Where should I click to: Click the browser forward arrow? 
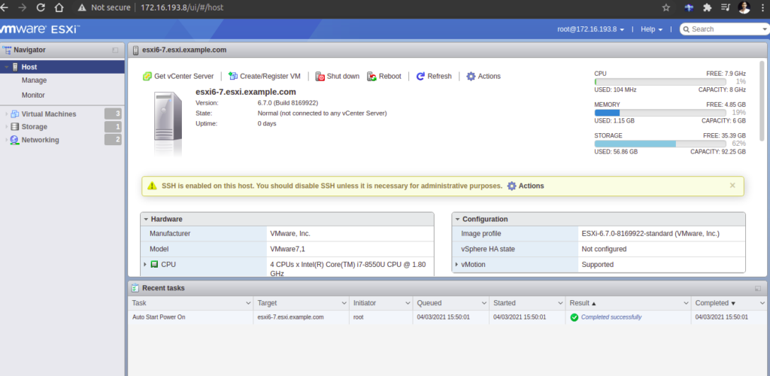(22, 8)
